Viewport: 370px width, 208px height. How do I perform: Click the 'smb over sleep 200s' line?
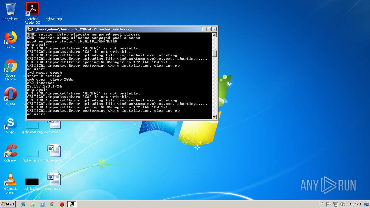click(50, 79)
